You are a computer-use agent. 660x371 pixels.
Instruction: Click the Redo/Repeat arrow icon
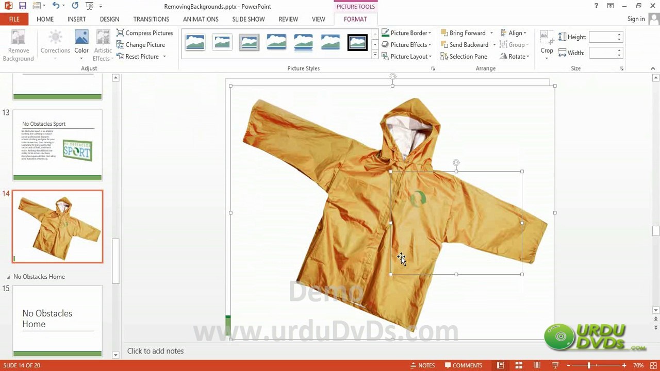tap(75, 6)
